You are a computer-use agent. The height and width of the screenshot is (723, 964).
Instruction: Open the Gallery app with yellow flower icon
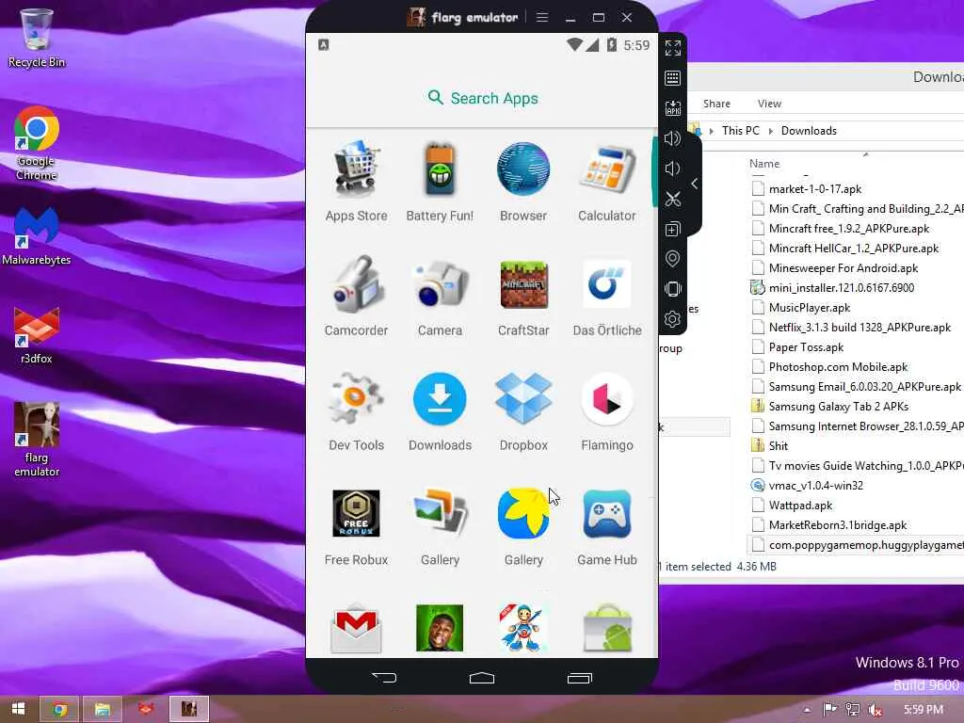(x=523, y=525)
